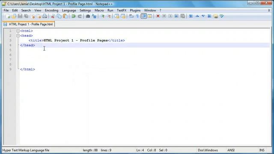Viewport: 274px width, 154px height.
Task: Open the Run menu
Action: point(110,10)
